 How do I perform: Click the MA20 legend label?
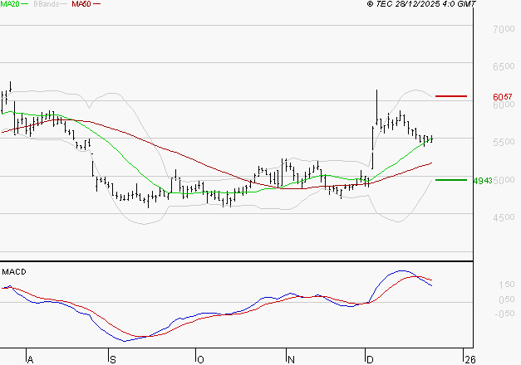[10, 4]
